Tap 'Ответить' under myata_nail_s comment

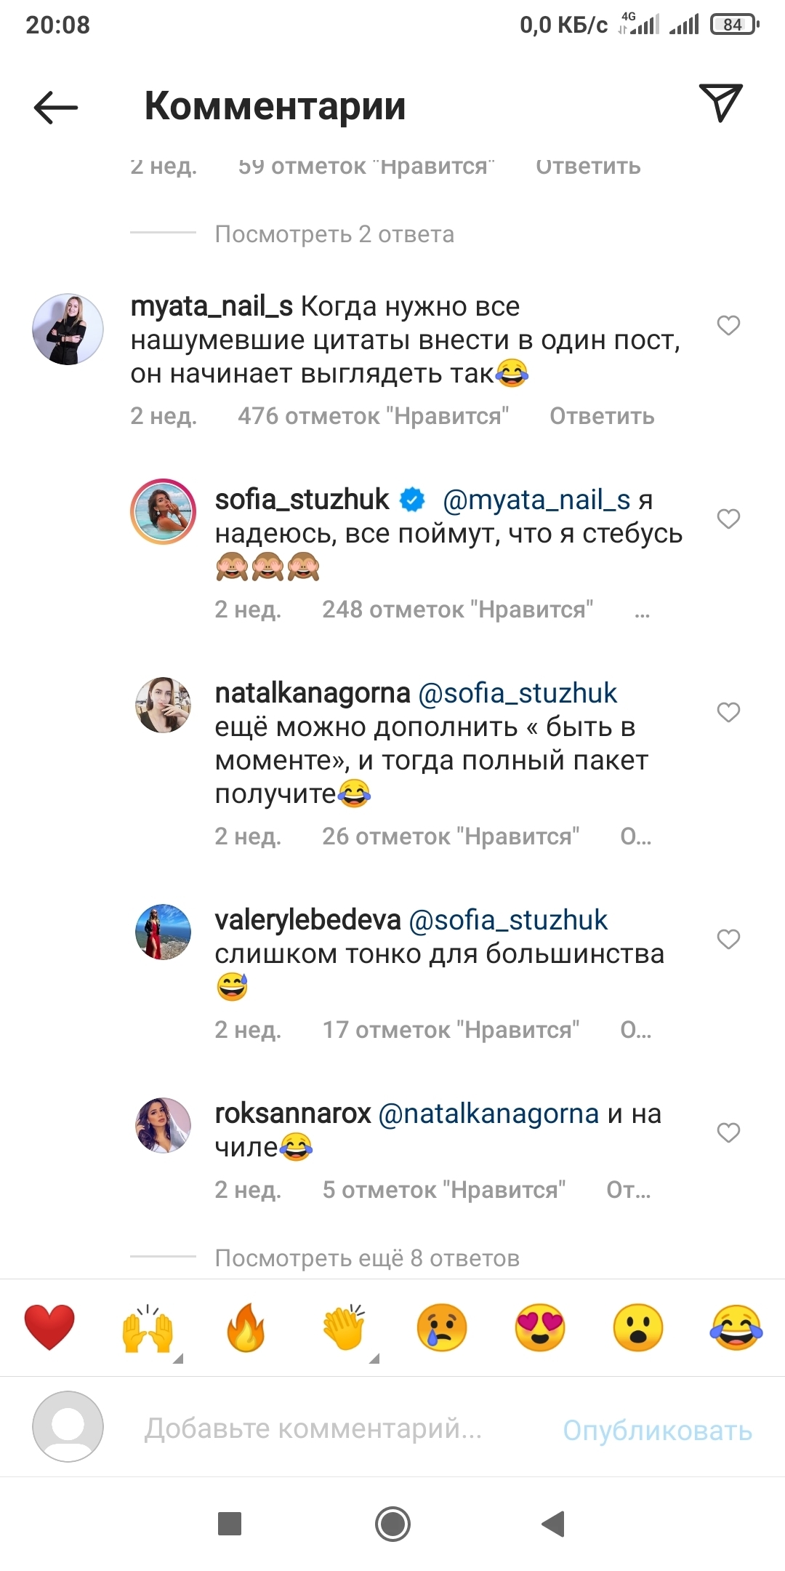602,416
